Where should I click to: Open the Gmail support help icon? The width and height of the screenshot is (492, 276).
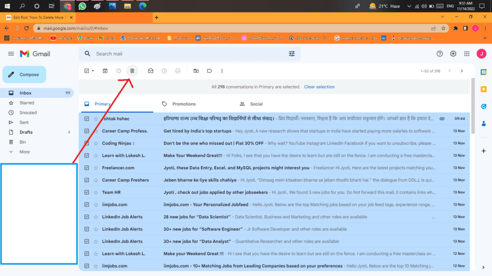[440, 54]
